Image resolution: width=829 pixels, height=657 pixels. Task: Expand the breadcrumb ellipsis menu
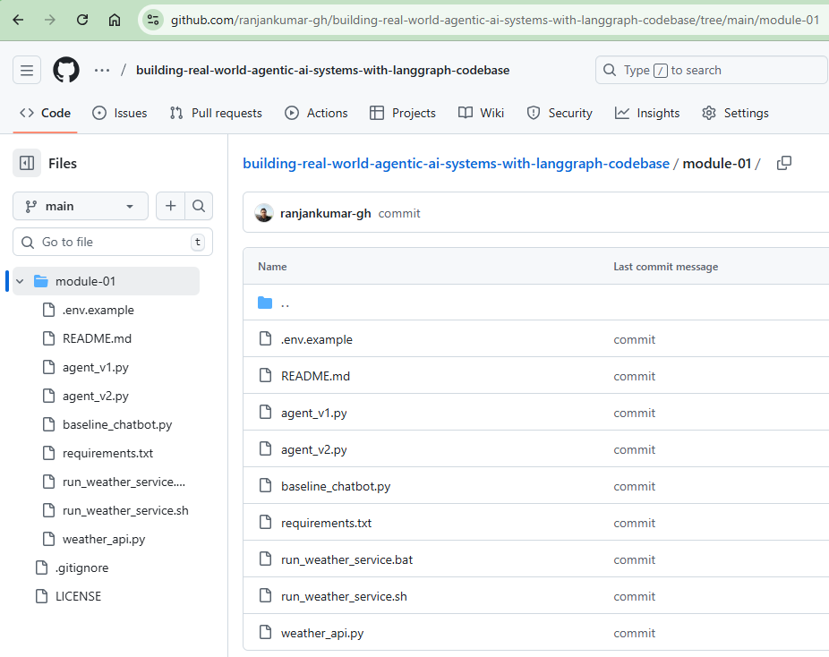click(102, 70)
